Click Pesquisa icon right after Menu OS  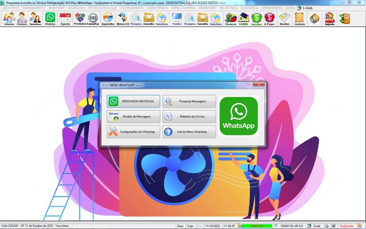136,19
